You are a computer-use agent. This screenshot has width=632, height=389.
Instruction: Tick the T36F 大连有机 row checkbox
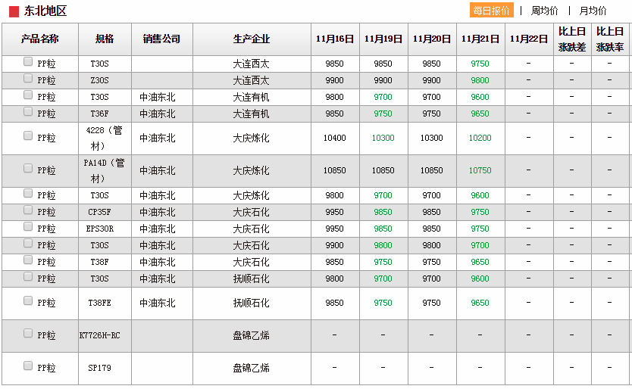pos(28,112)
